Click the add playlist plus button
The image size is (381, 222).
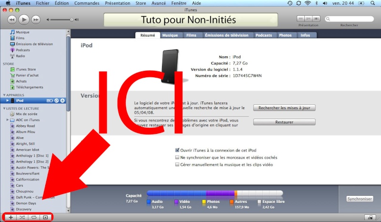click(10, 217)
